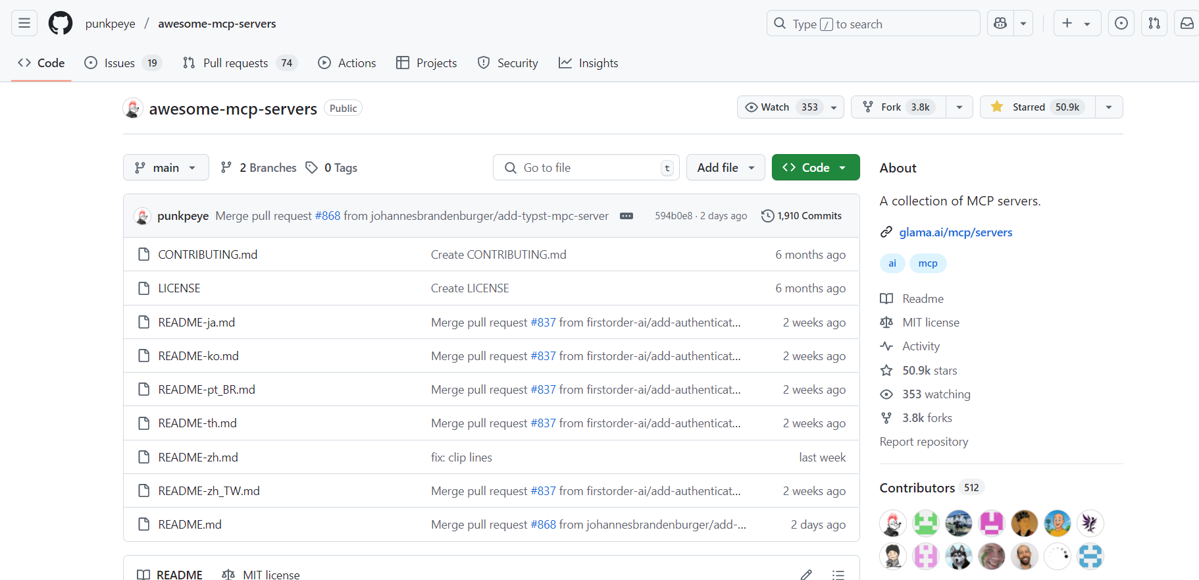This screenshot has width=1199, height=580.
Task: Open commit hash 594b0e8
Action: pos(673,216)
